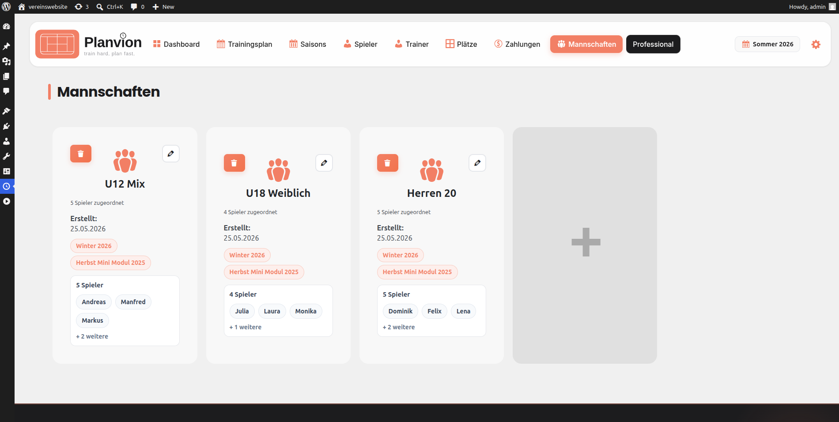Open Plätze section
Viewport: 839px width, 422px height.
461,44
